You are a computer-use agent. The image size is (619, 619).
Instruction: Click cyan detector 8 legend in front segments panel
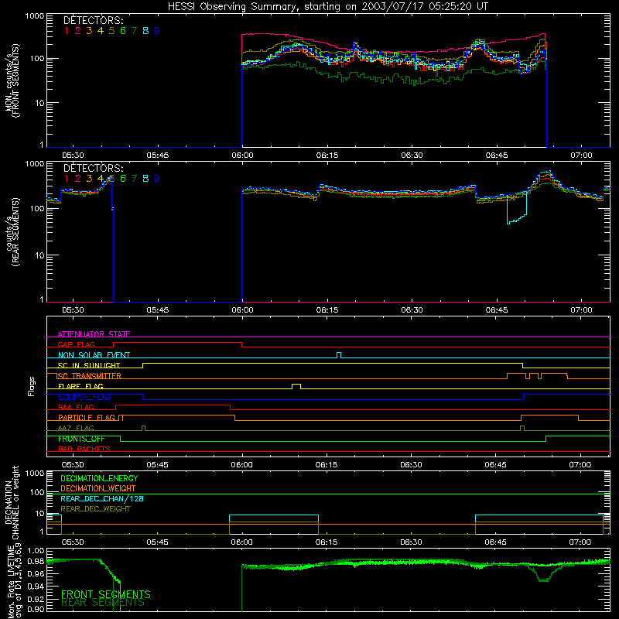145,31
